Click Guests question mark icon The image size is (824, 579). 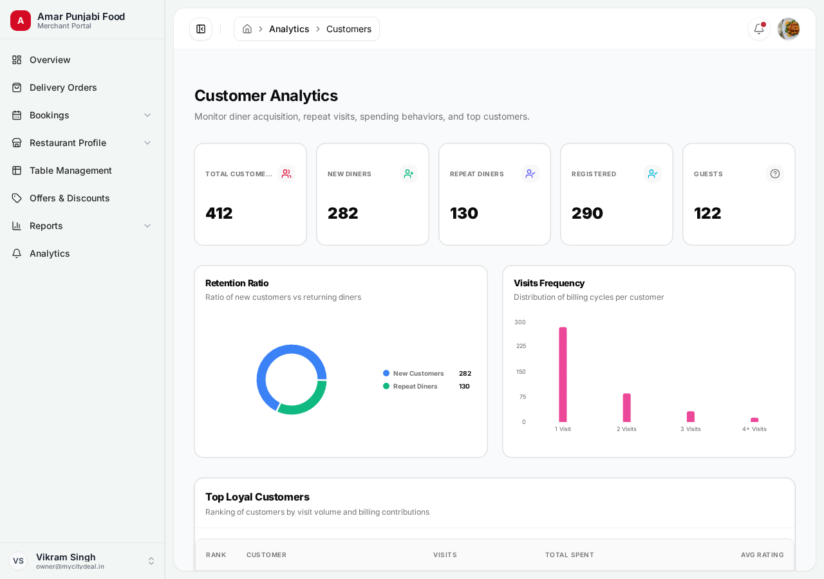point(775,174)
